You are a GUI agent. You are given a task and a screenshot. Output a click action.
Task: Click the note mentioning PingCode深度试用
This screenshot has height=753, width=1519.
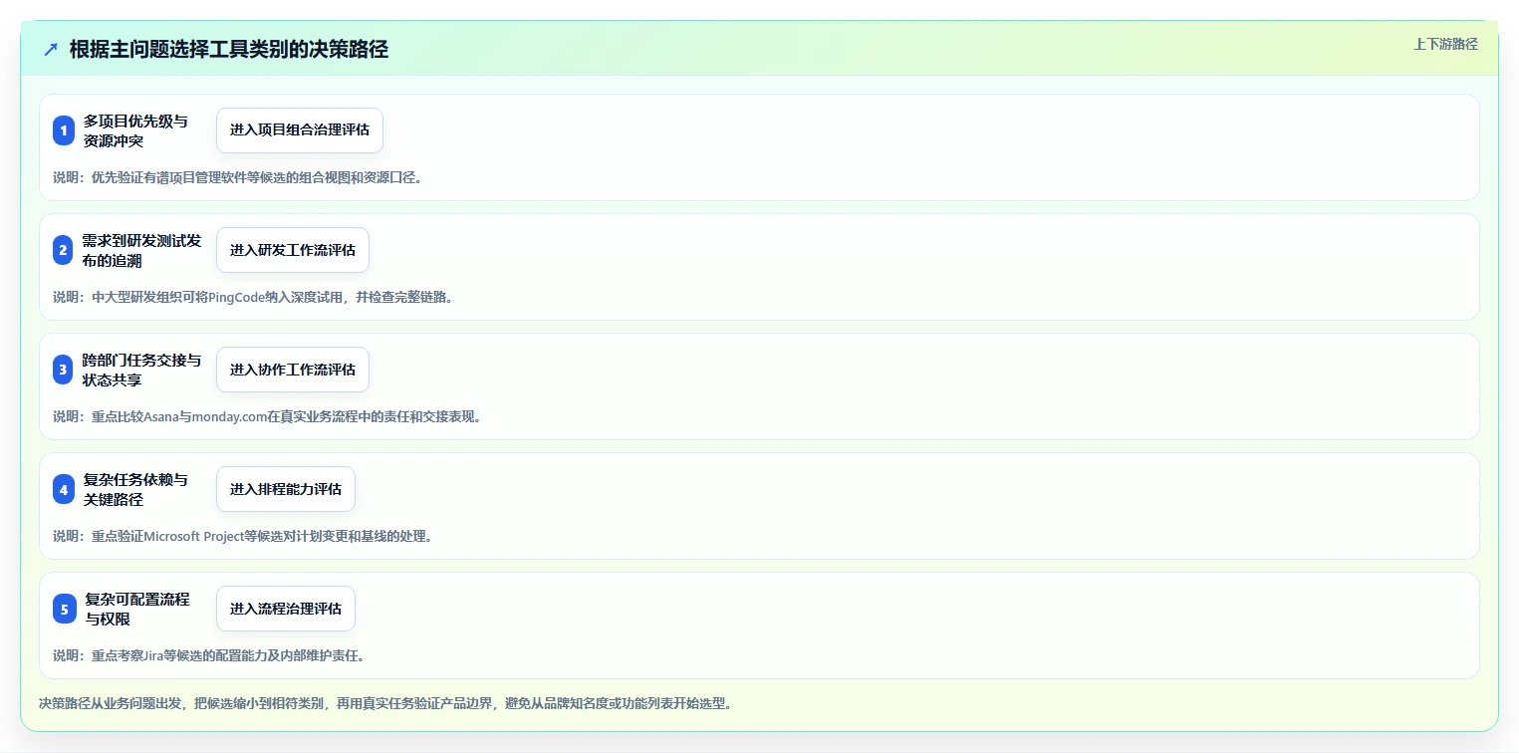(x=253, y=297)
